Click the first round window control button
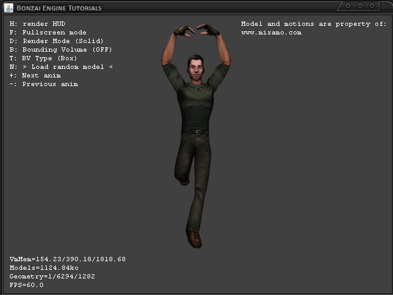The image size is (393, 295). click(348, 6)
